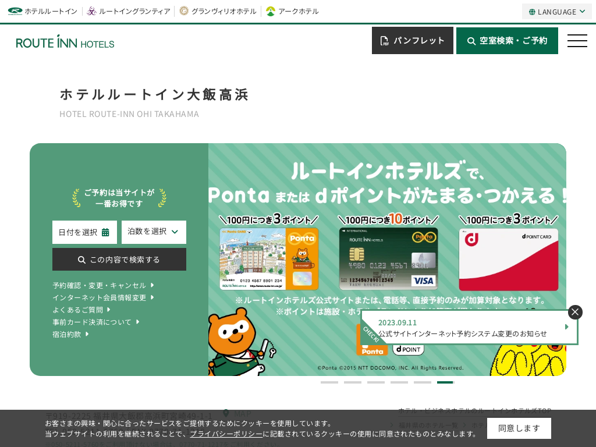Open 予約確認・変更・キャンセル link
Image resolution: width=596 pixels, height=447 pixels.
point(103,285)
